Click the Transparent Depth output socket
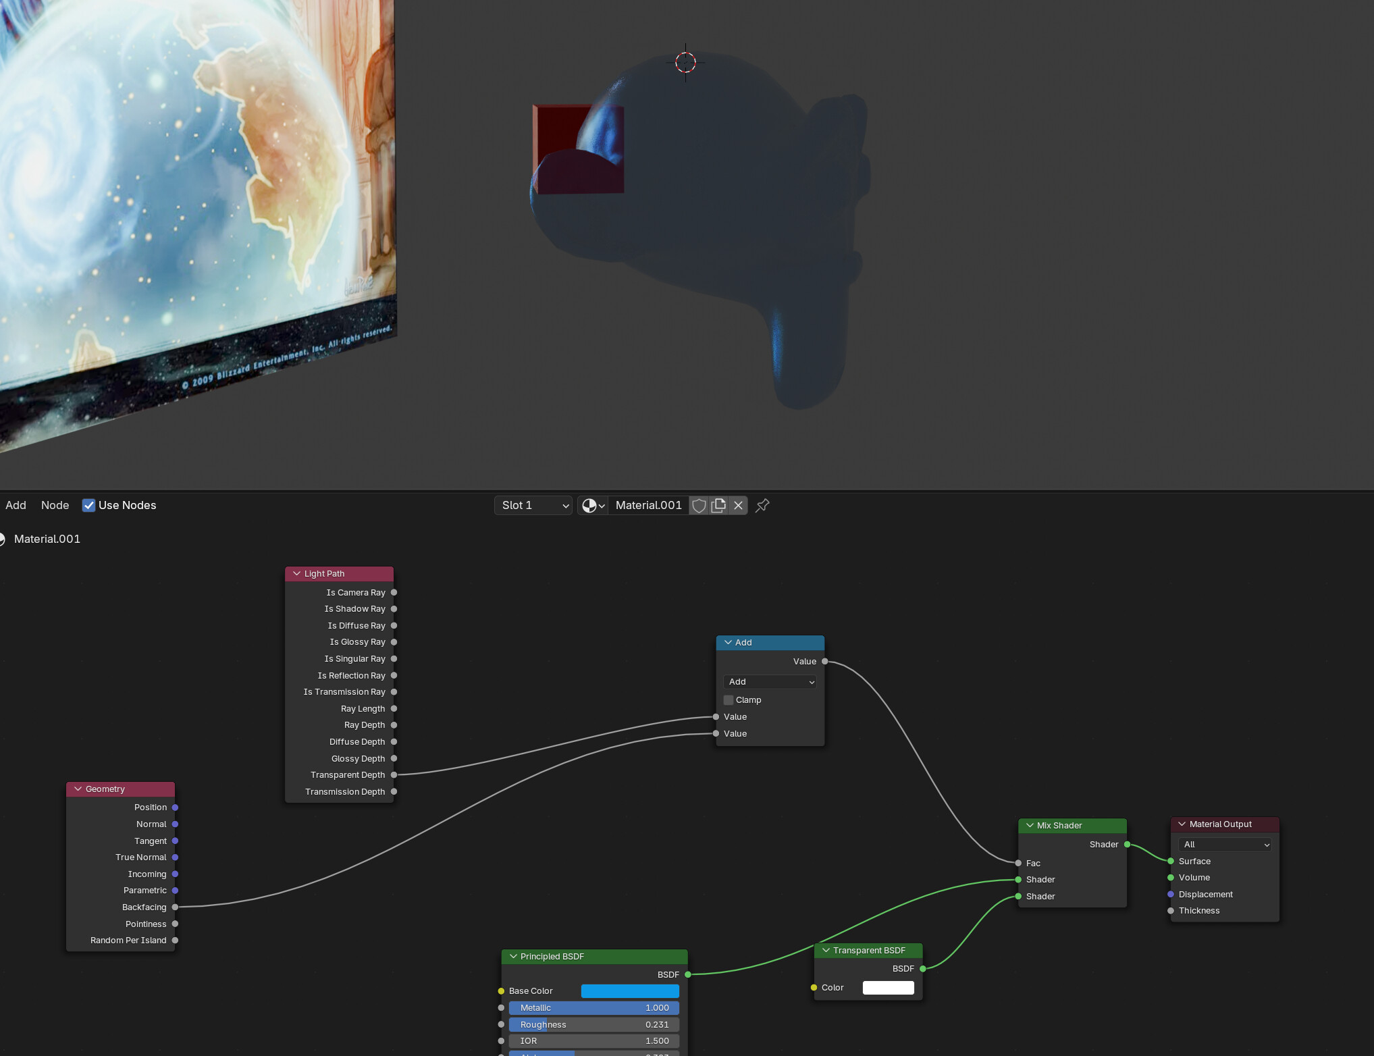The image size is (1374, 1056). 394,775
